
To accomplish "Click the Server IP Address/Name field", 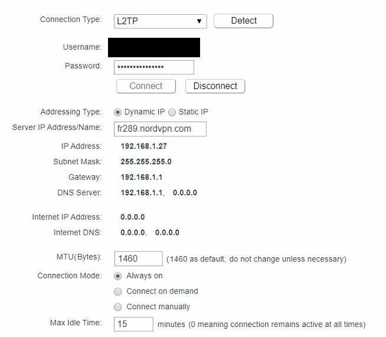I will (160, 129).
